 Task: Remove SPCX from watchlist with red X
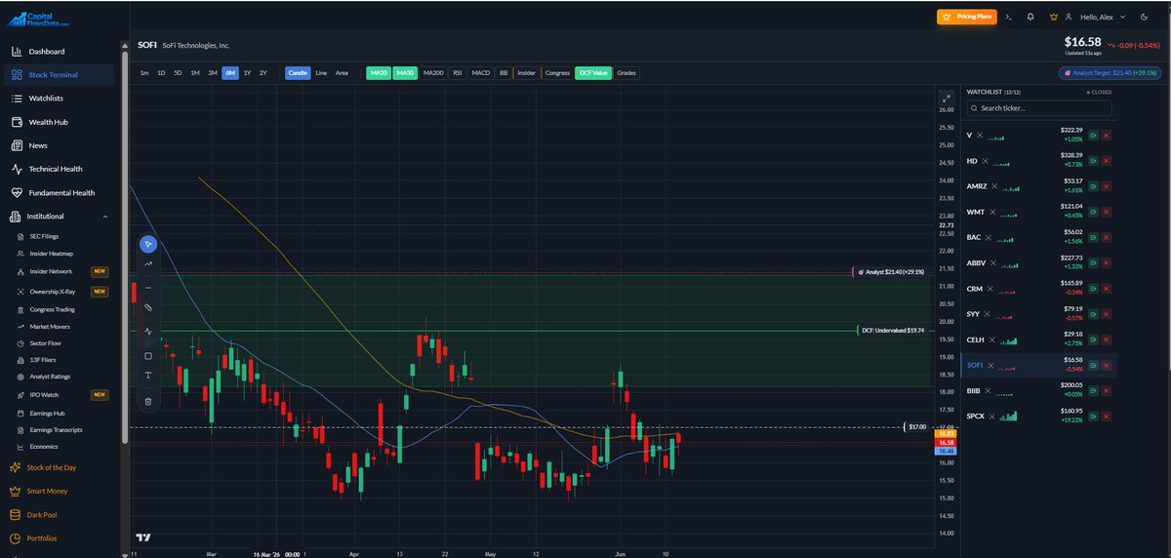pos(1107,417)
